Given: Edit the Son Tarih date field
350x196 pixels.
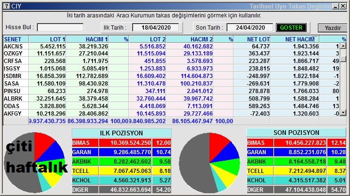Looking at the screenshot, I should pyautogui.click(x=250, y=28).
